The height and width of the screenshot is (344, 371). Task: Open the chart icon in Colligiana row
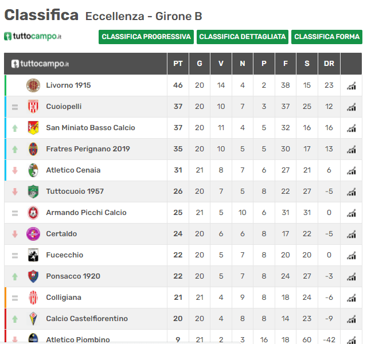(x=352, y=298)
